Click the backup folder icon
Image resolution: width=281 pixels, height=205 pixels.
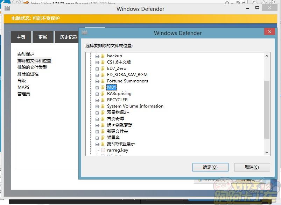click(x=103, y=56)
